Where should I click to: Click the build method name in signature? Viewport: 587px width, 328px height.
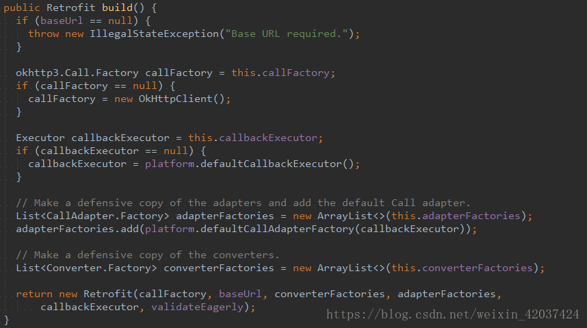(117, 8)
